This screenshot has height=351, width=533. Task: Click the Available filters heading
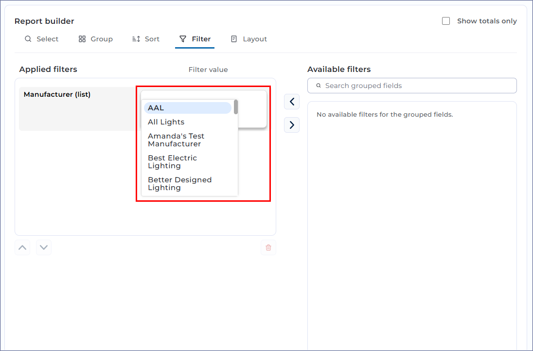click(x=339, y=70)
